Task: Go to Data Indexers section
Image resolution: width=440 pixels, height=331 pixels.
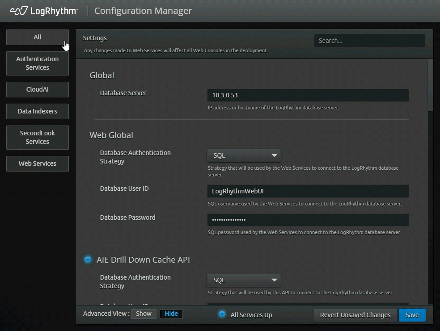Action: [x=38, y=111]
